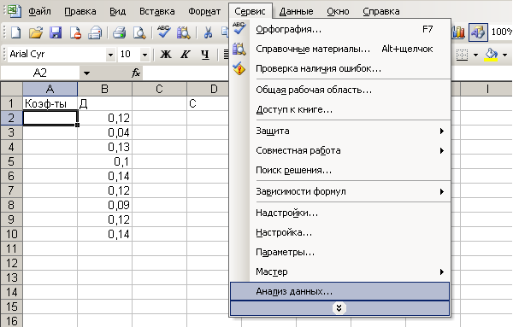513x327 pixels.
Task: Select row 5 header
Action: 11,161
